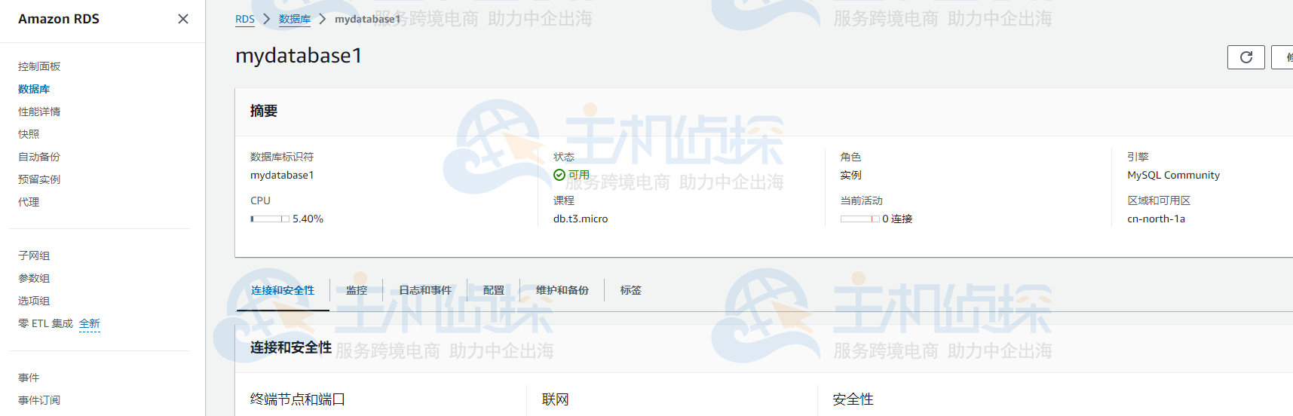The height and width of the screenshot is (416, 1293).
Task: Click the 联网 heading
Action: pos(556,399)
